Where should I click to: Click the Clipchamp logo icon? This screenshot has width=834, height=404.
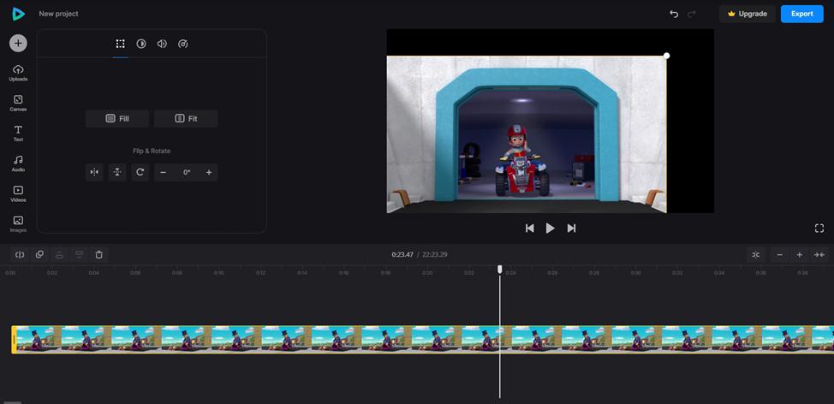(18, 14)
